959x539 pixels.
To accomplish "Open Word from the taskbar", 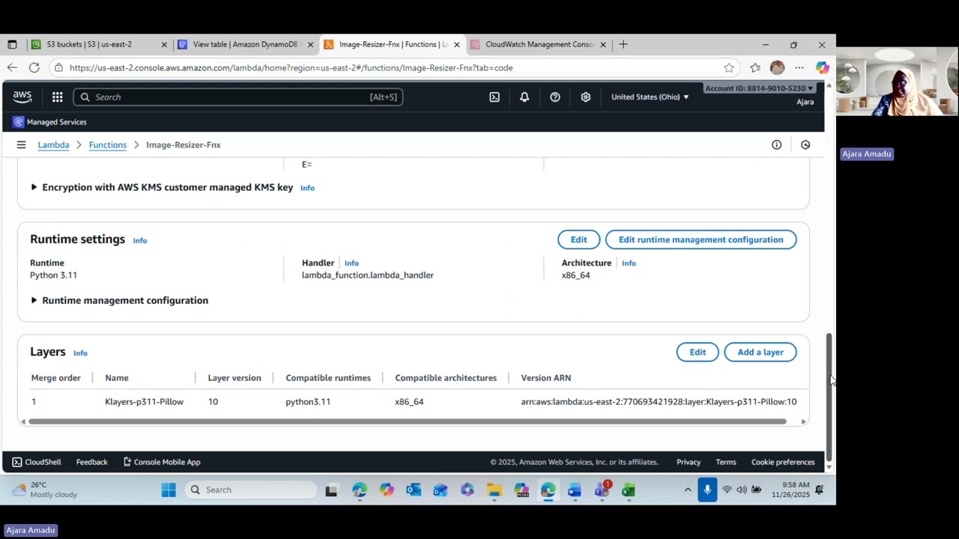I will (x=575, y=490).
